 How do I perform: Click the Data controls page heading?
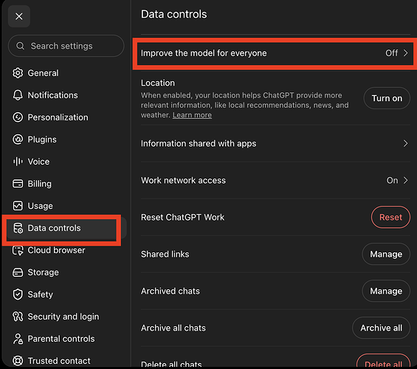click(173, 14)
